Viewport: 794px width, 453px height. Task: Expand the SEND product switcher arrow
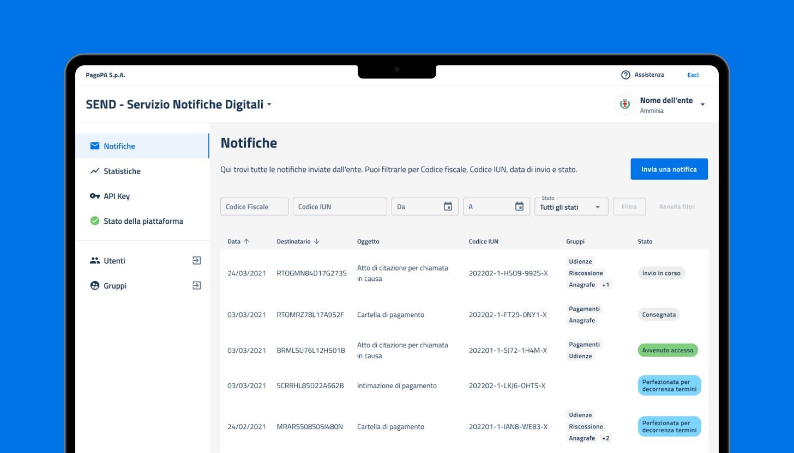[x=269, y=105]
